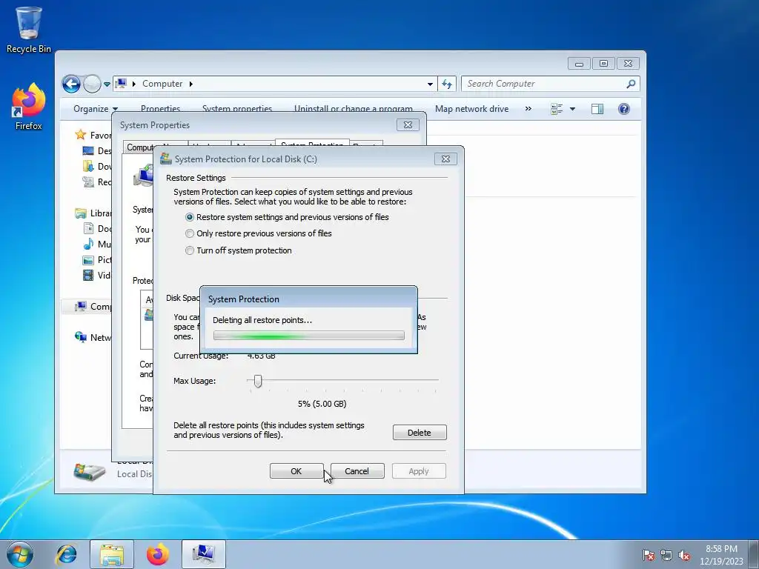This screenshot has width=759, height=569.
Task: Expand the address bar history dropdown
Action: (x=430, y=84)
